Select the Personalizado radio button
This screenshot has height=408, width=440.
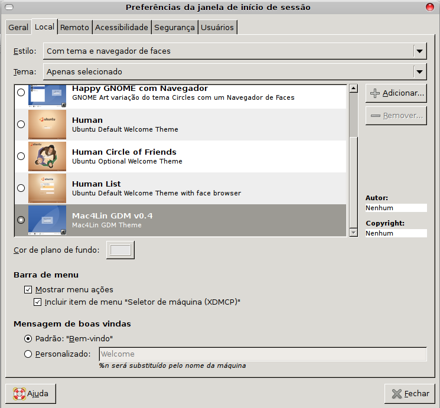28,354
